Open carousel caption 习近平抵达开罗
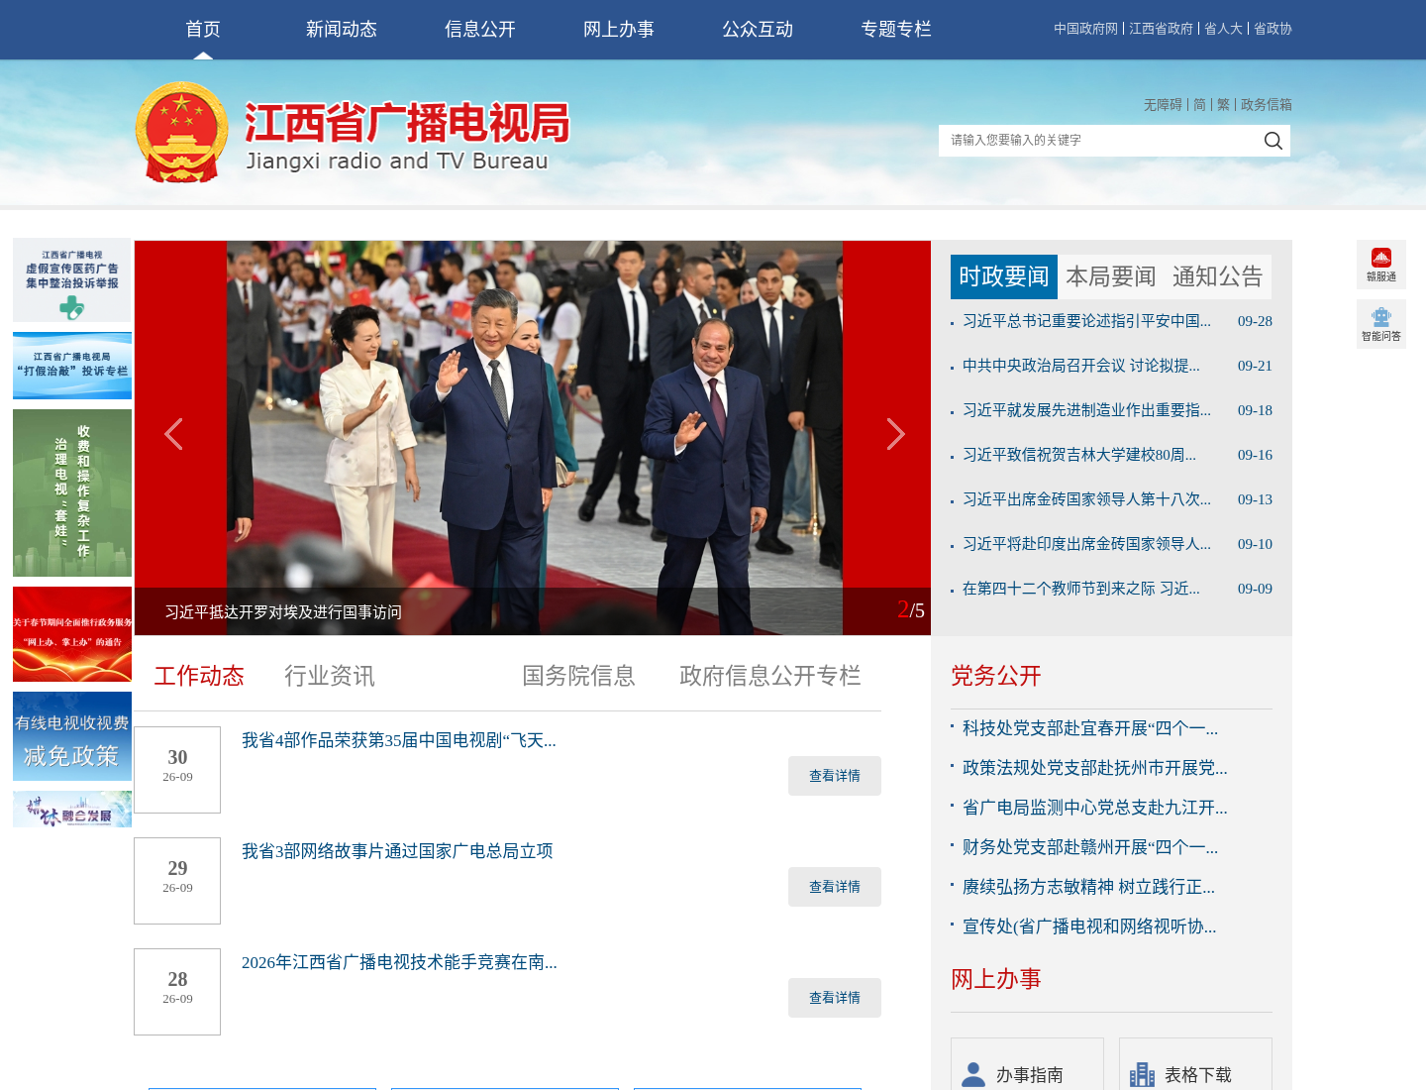1426x1090 pixels. coord(283,612)
